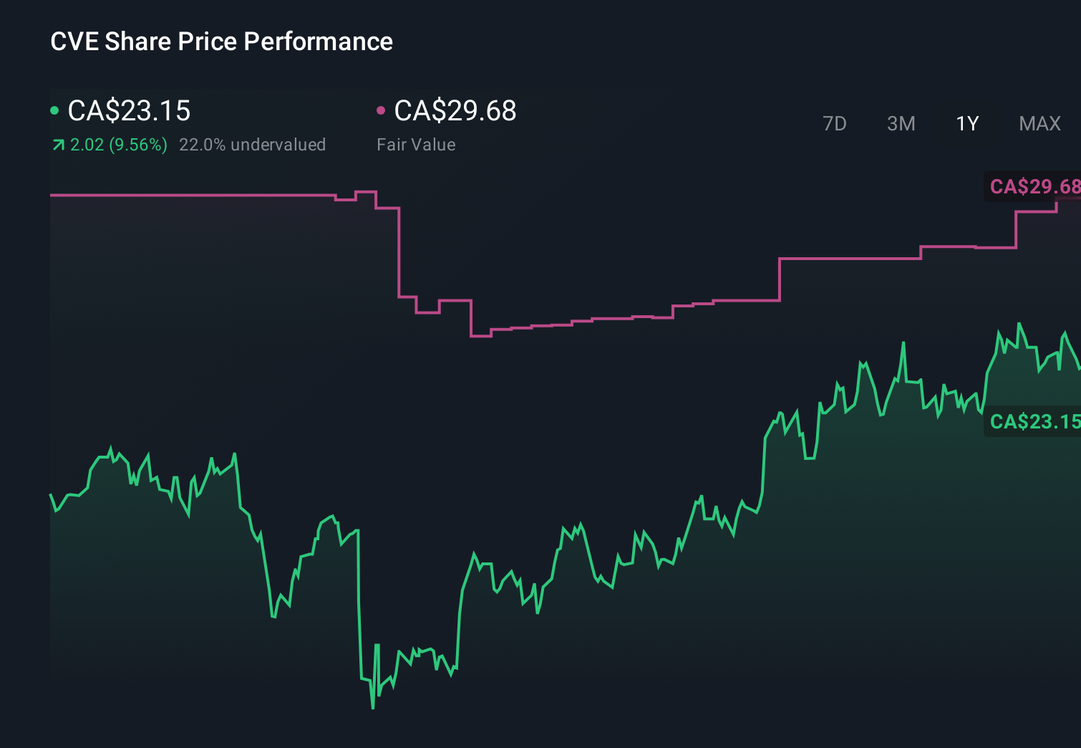Switch to the 3M time range
Screen dimensions: 1081x748
tap(900, 123)
